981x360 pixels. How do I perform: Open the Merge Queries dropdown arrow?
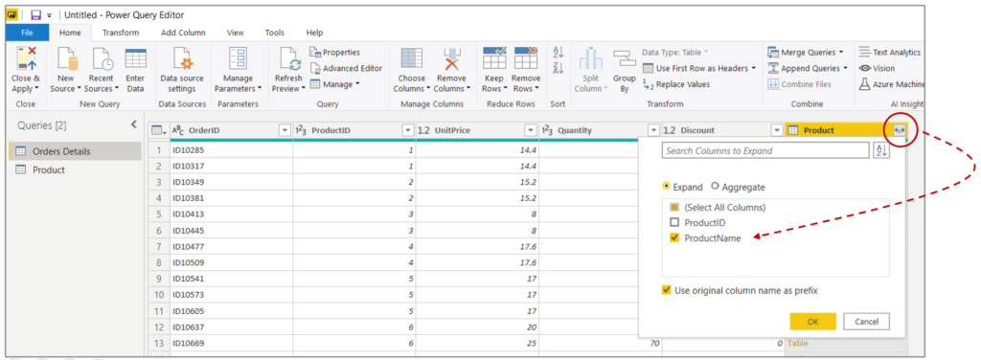[841, 53]
